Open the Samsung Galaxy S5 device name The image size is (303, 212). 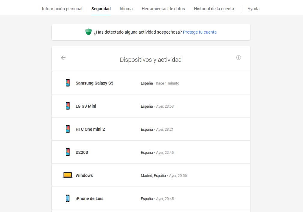(x=94, y=83)
